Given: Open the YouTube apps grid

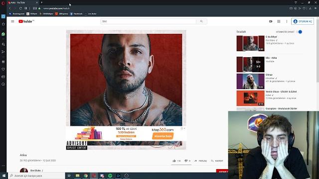Looking at the screenshot, I should (279, 21).
